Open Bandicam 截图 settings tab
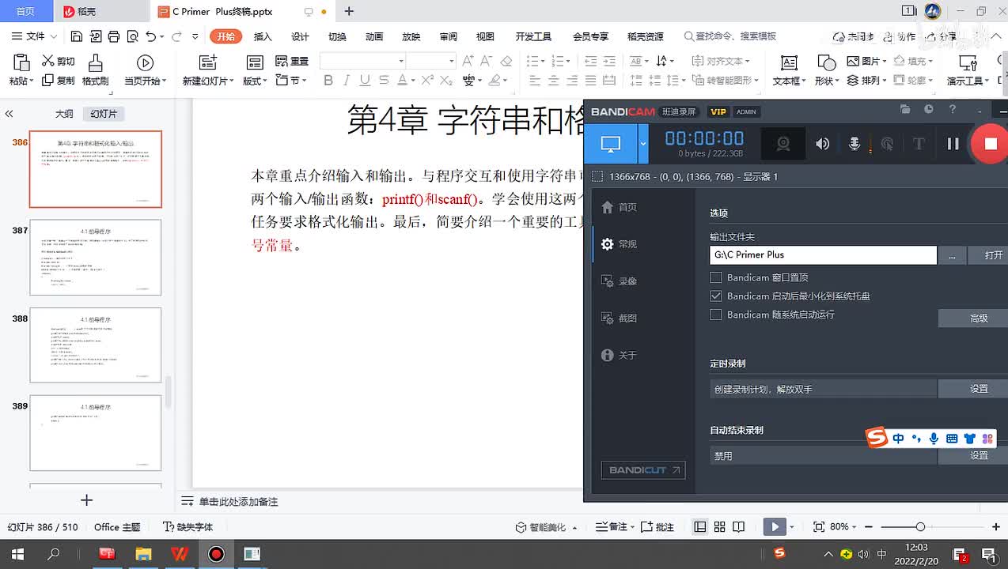Image resolution: width=1008 pixels, height=569 pixels. point(620,318)
